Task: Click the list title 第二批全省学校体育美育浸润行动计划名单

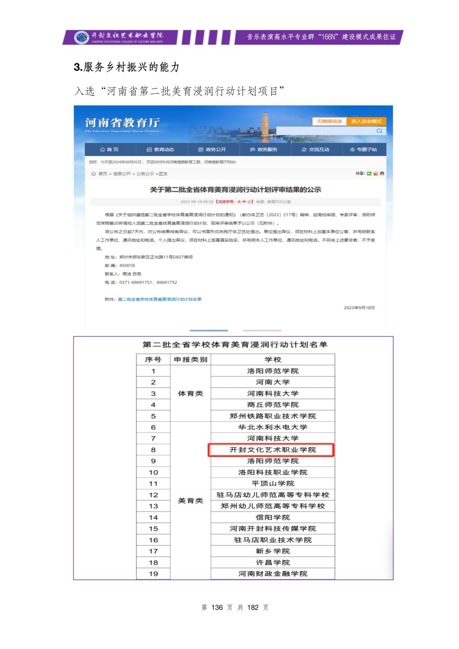Action: (235, 345)
